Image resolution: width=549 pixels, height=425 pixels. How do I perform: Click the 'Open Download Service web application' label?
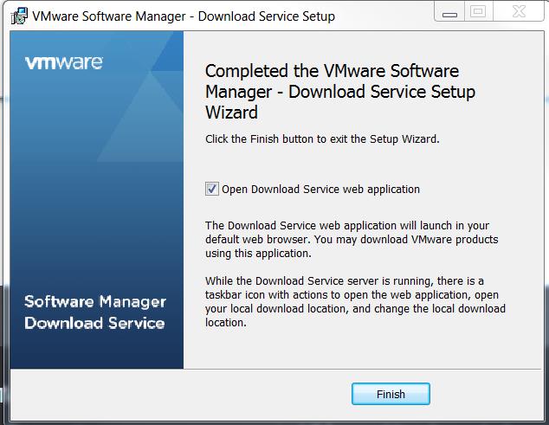pyautogui.click(x=320, y=190)
